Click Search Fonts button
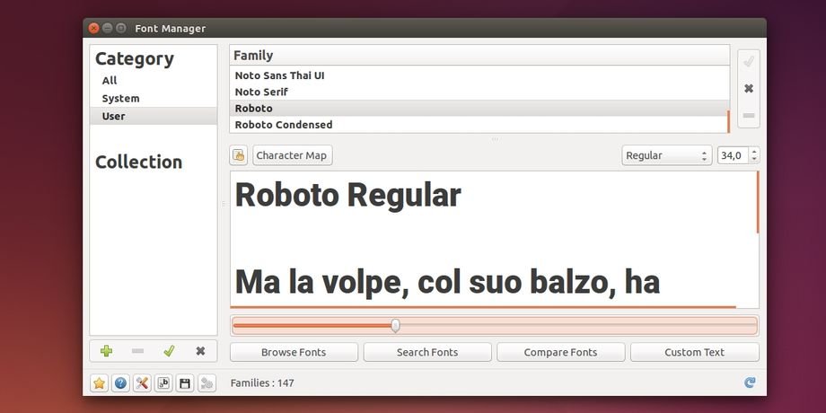This screenshot has width=826, height=413. tap(427, 353)
